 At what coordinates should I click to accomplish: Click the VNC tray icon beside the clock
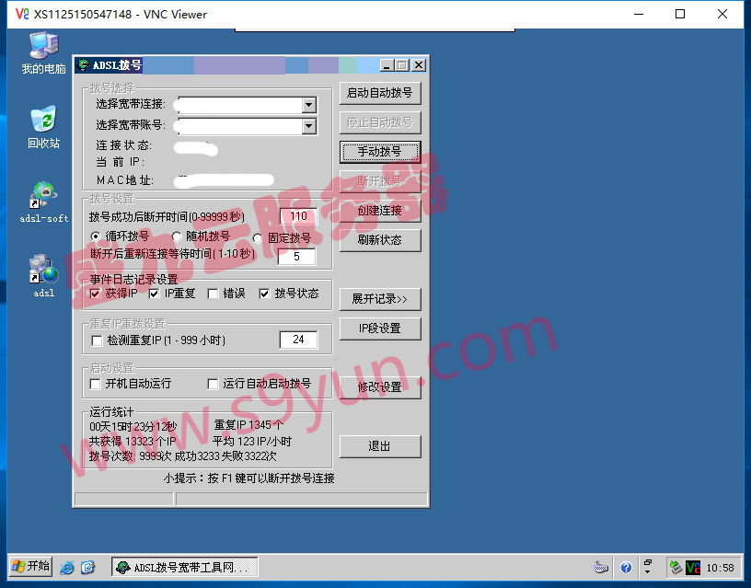tap(693, 568)
